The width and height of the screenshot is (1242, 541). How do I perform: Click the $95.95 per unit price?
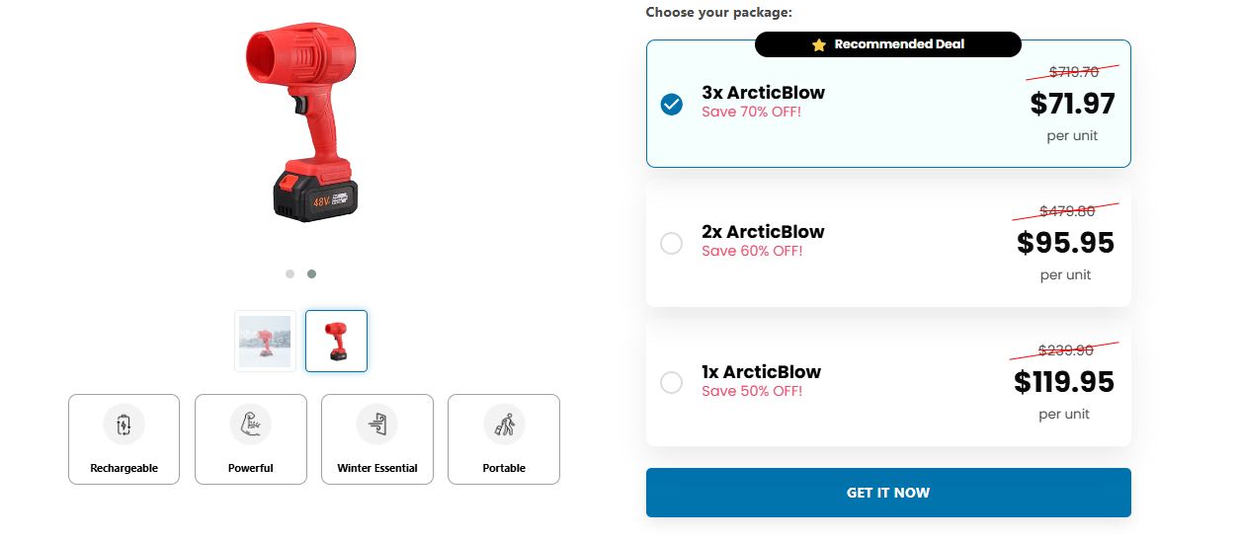1065,243
